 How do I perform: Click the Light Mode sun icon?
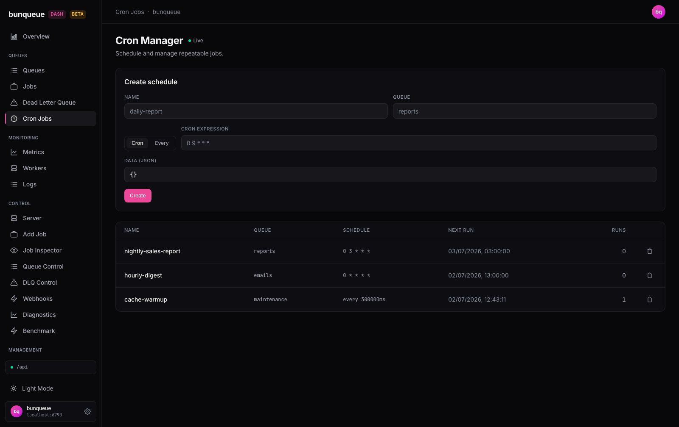[14, 388]
